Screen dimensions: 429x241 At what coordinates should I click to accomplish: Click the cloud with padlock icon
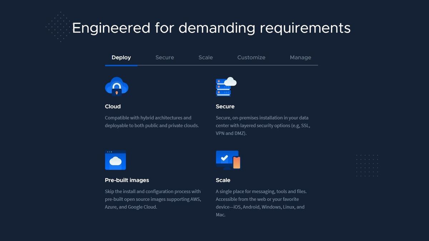(117, 86)
